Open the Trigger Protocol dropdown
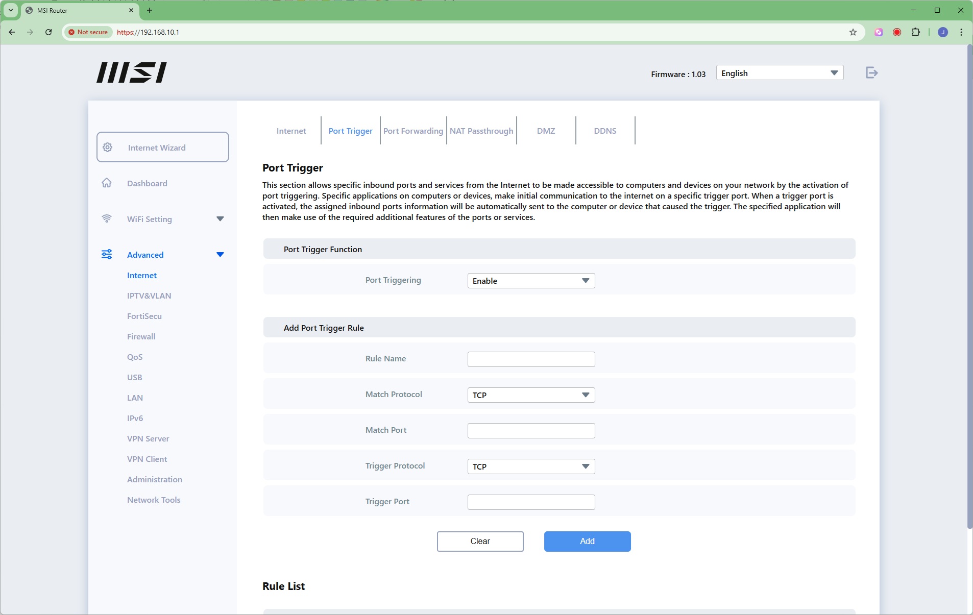Image resolution: width=973 pixels, height=615 pixels. coord(531,466)
